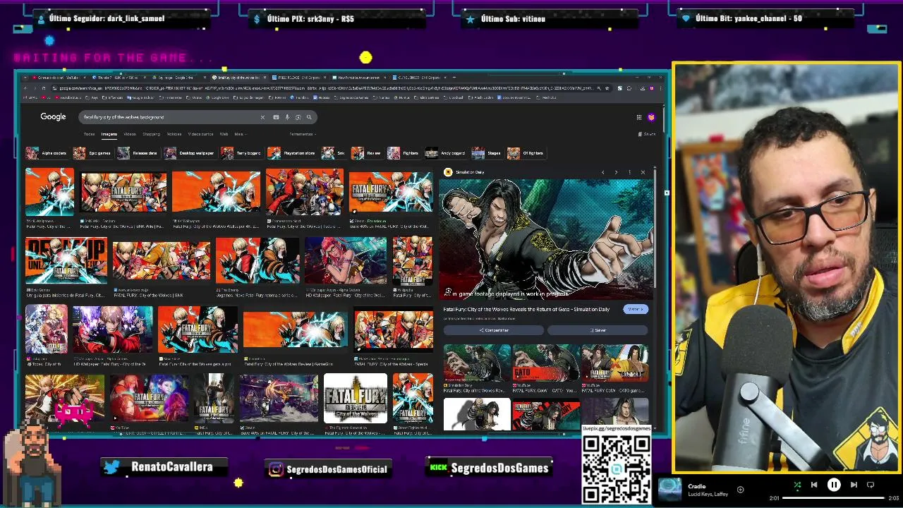
Task: Open the Fatal Fury logo thumbnail
Action: click(356, 399)
